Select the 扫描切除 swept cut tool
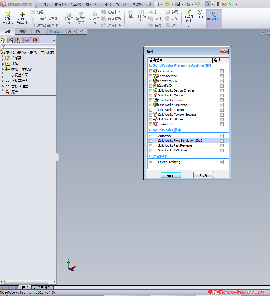This screenshot has height=296, width=270. pos(112,12)
